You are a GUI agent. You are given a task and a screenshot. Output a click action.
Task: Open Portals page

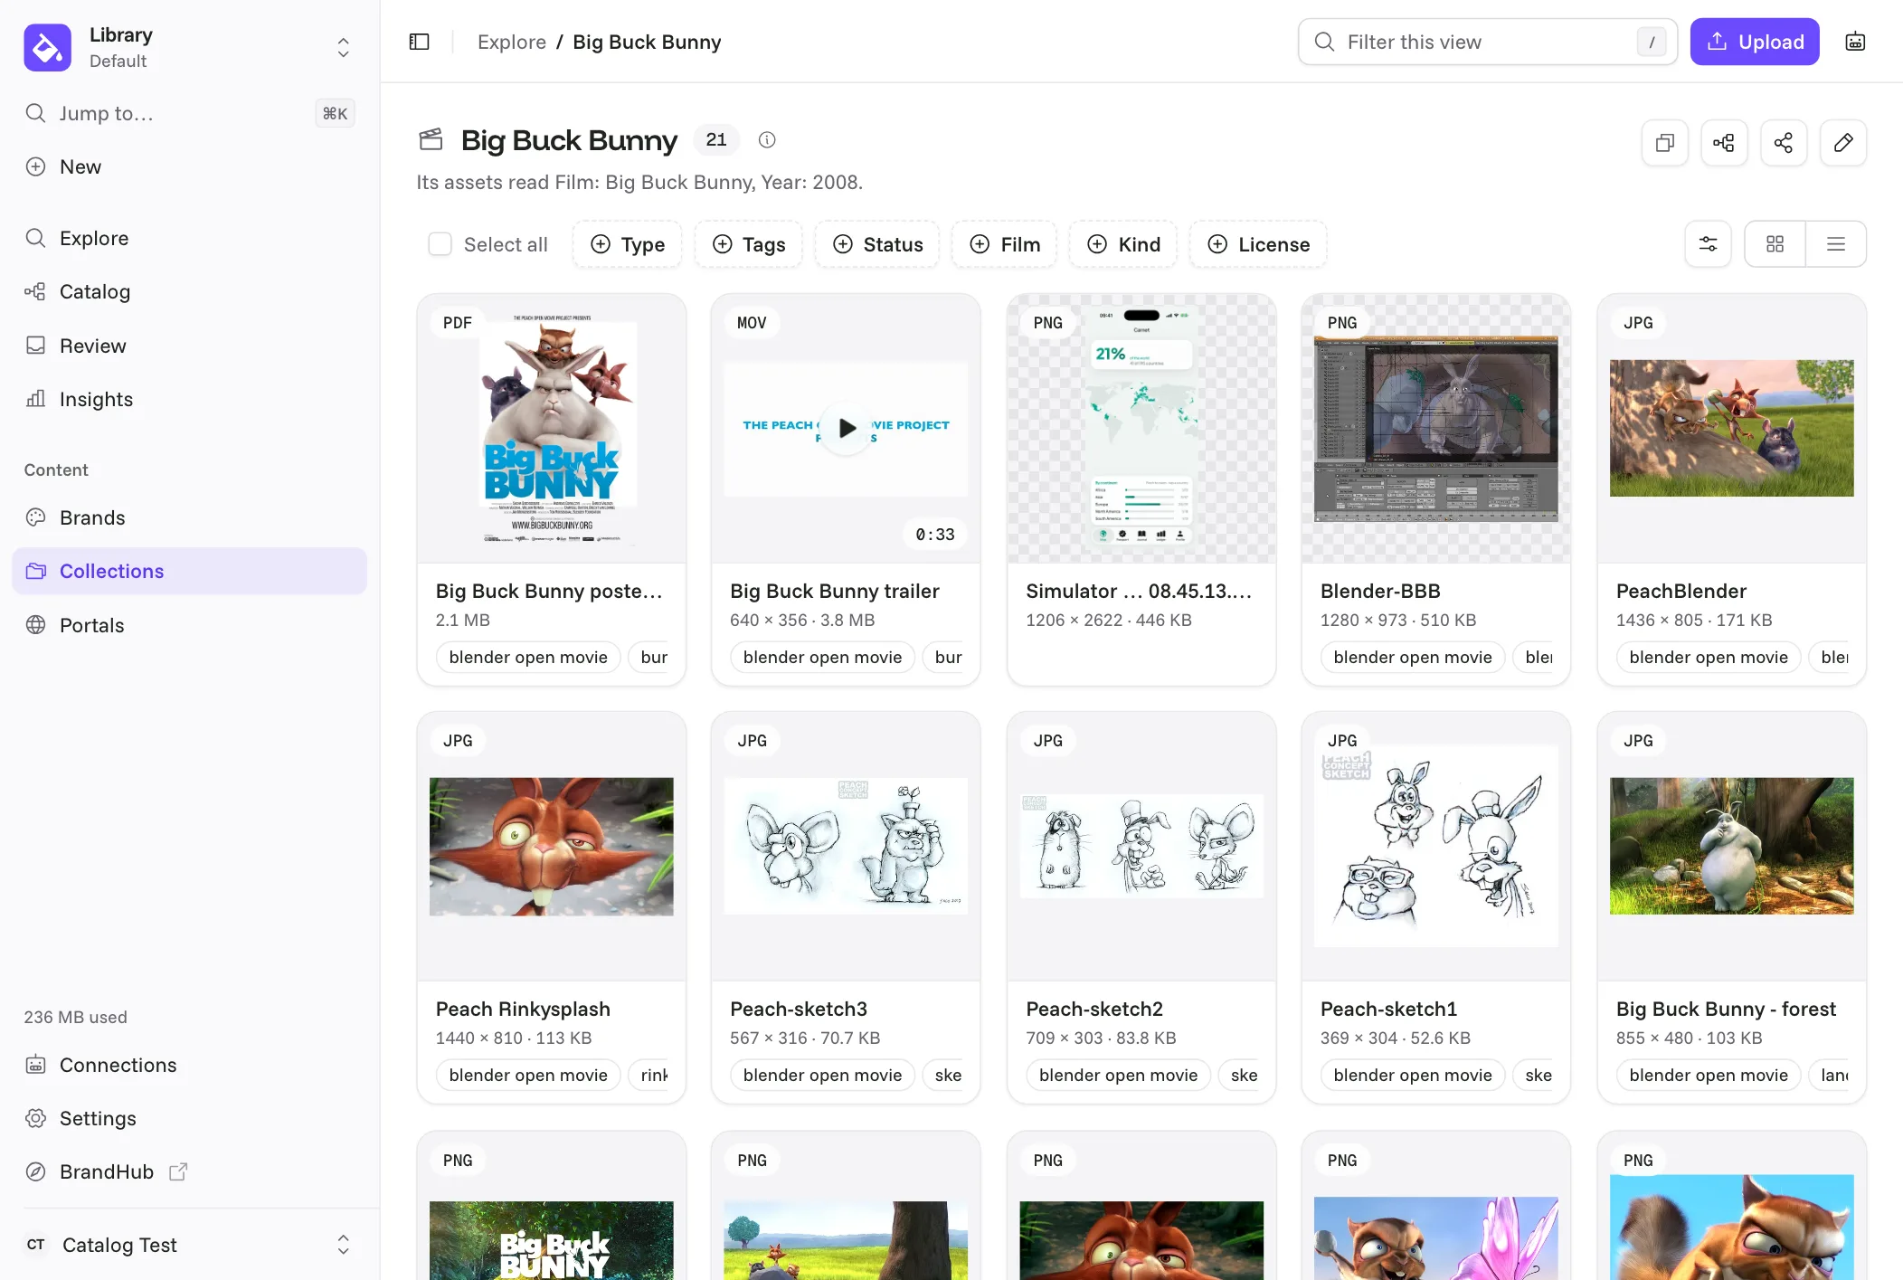pyautogui.click(x=190, y=625)
